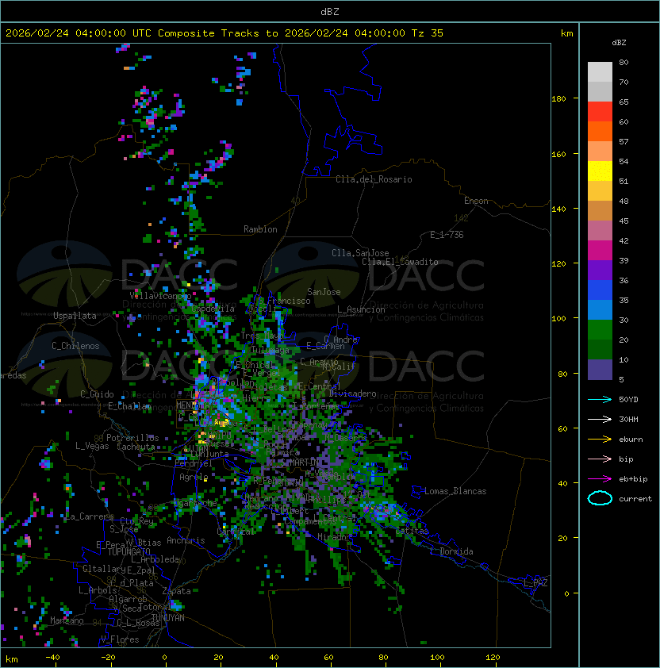The image size is (660, 668).
Task: Click the cyan 50YD arrow in the legend
Action: pyautogui.click(x=600, y=400)
